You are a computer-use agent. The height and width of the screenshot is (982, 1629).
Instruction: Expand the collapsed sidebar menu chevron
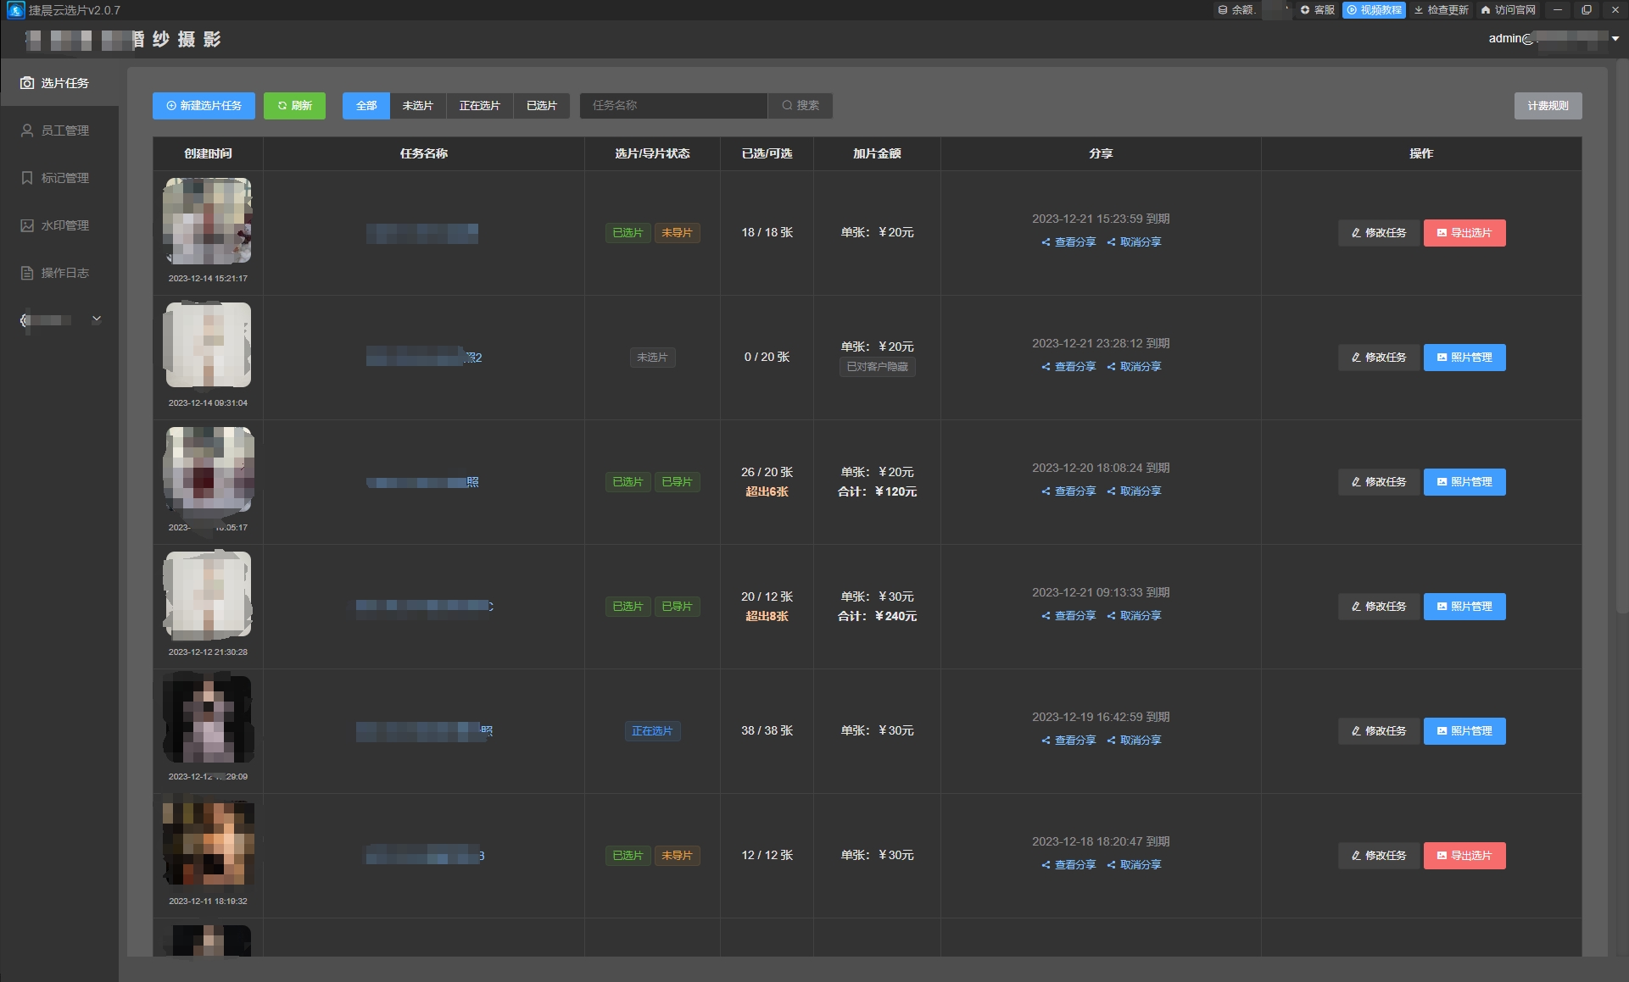[x=97, y=319]
